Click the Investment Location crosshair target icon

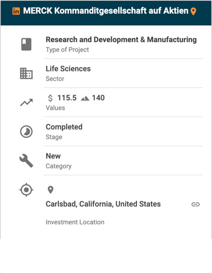(26, 190)
